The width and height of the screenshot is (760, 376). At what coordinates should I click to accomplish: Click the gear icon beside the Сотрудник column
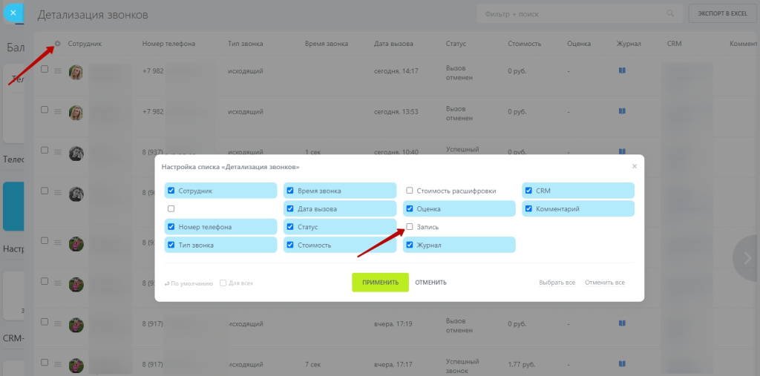tap(57, 44)
